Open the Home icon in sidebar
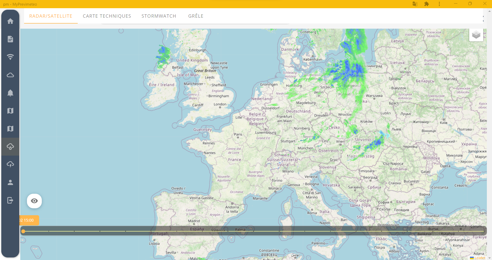Image resolution: width=492 pixels, height=260 pixels. (x=10, y=21)
